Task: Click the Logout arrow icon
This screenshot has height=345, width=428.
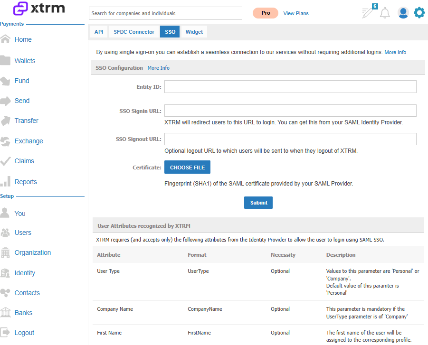Action: point(5,333)
